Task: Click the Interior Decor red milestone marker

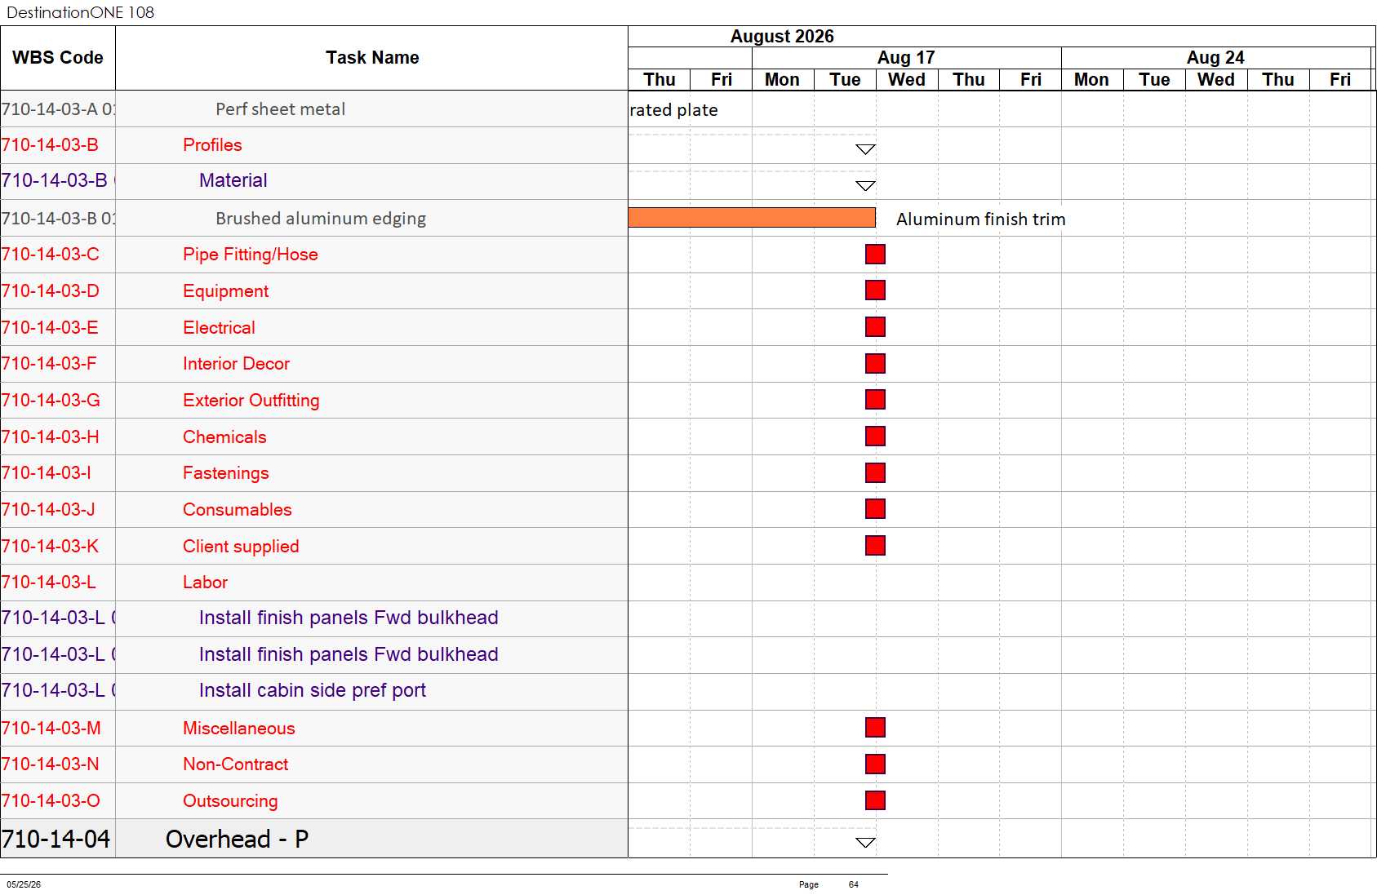Action: click(875, 364)
